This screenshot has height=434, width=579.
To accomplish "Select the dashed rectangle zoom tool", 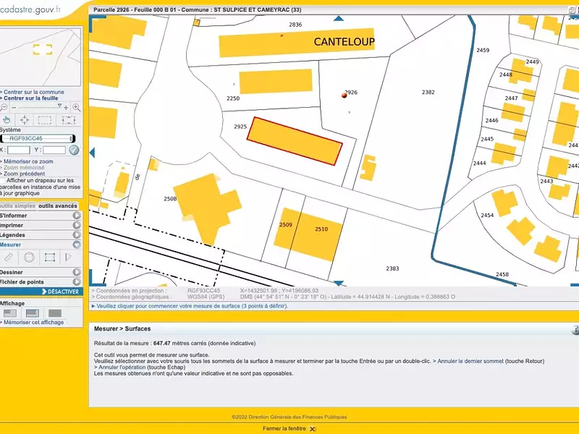I will pos(45,120).
